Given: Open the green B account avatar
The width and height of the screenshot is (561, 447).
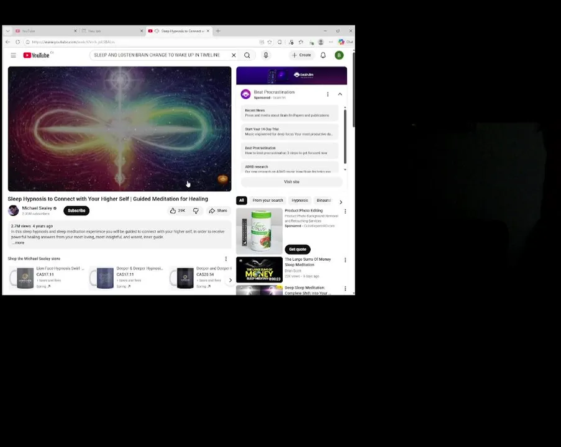Looking at the screenshot, I should tap(339, 55).
